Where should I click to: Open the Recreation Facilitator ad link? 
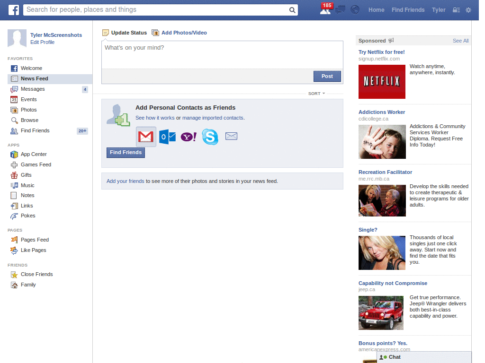[x=385, y=172]
